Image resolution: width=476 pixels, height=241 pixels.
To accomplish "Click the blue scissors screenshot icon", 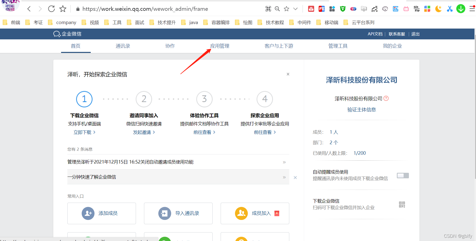I will click(450, 9).
